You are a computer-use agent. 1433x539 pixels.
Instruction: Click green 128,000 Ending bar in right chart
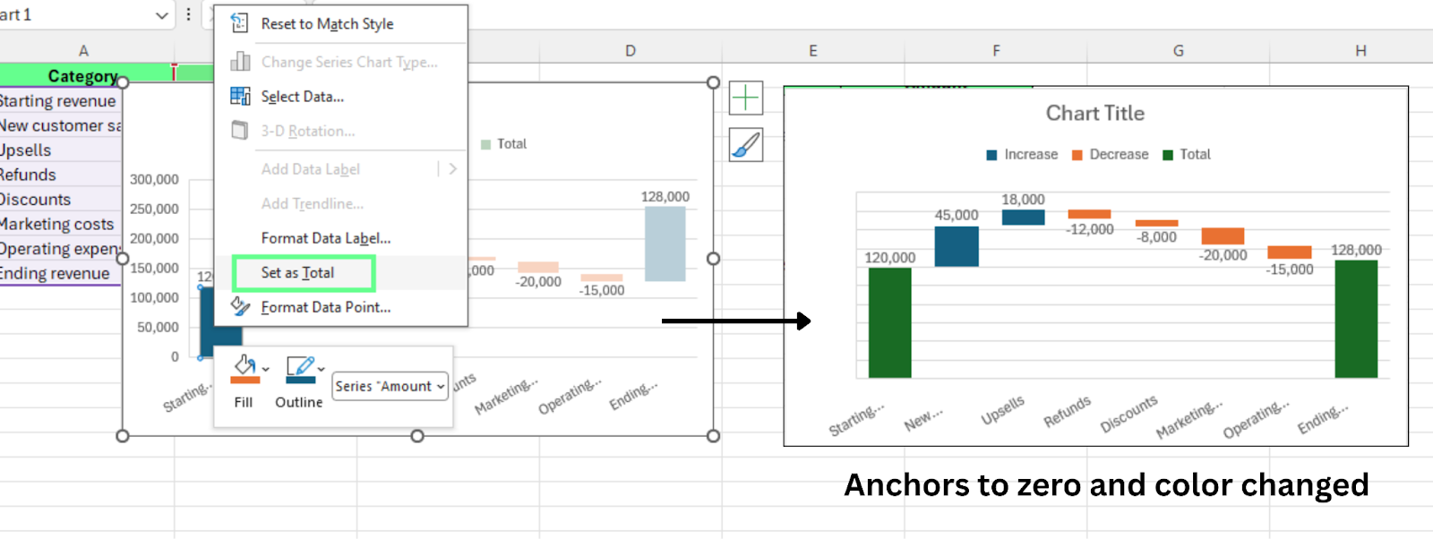point(1356,319)
